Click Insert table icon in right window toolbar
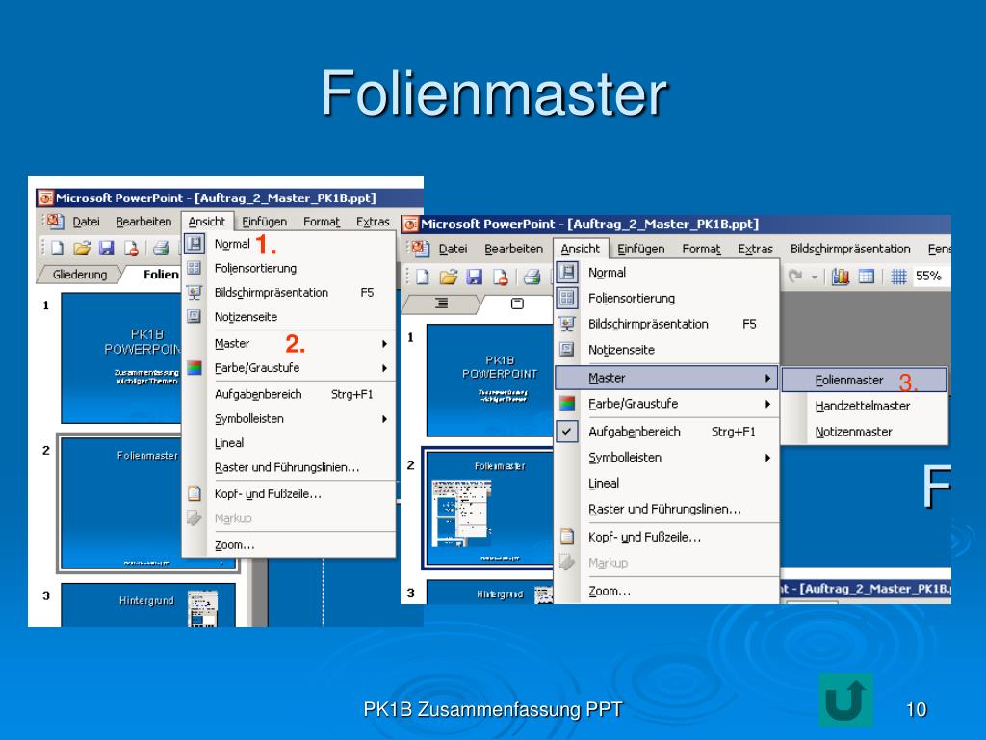This screenshot has width=986, height=740. pos(867,276)
